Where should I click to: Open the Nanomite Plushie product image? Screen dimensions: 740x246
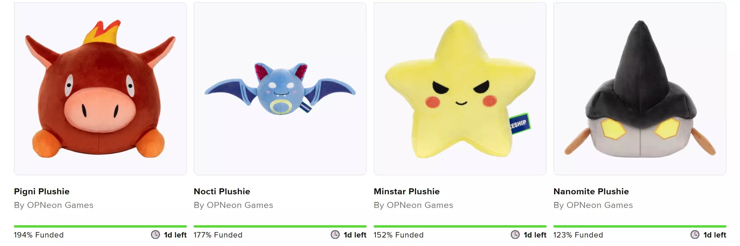[x=640, y=89]
